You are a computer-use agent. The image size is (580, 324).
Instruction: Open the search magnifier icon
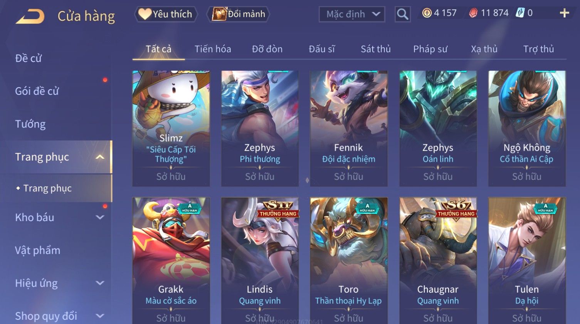402,14
